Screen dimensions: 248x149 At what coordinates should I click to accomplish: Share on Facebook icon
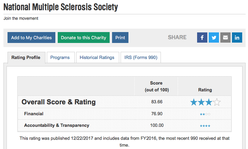coord(202,38)
